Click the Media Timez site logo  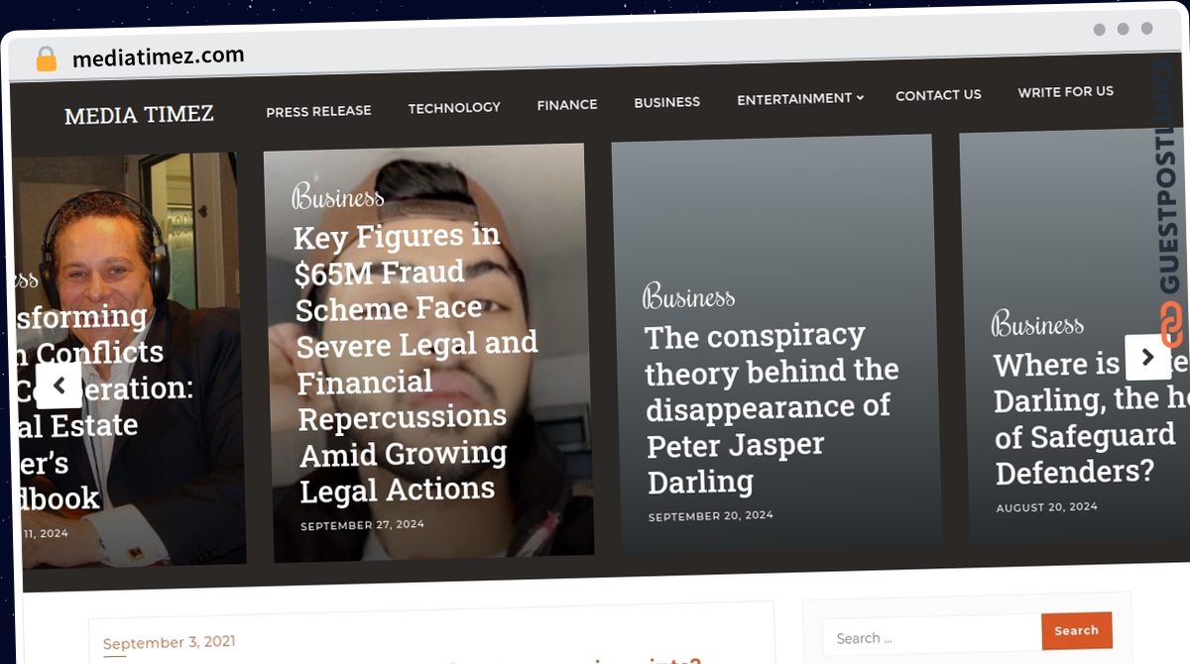(139, 115)
